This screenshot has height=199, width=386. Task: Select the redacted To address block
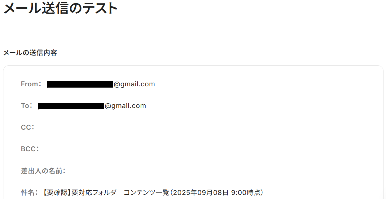pos(71,106)
